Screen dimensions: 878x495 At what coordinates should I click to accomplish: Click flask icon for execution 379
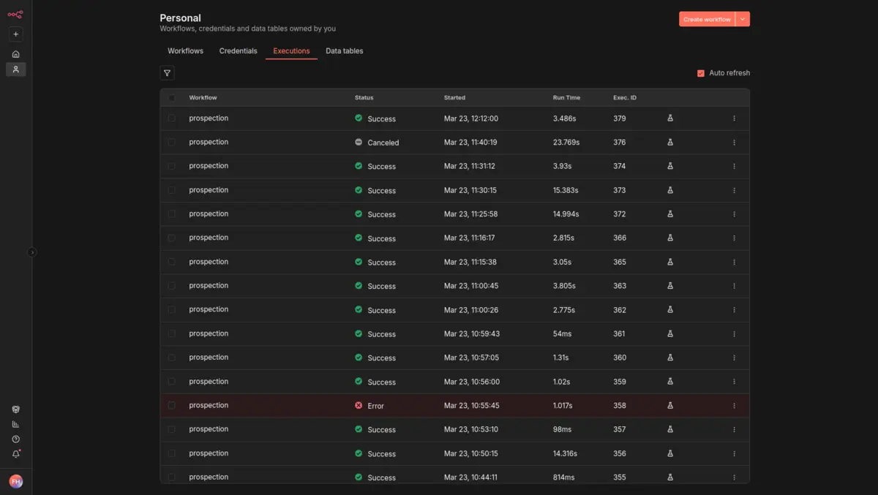[x=670, y=118]
